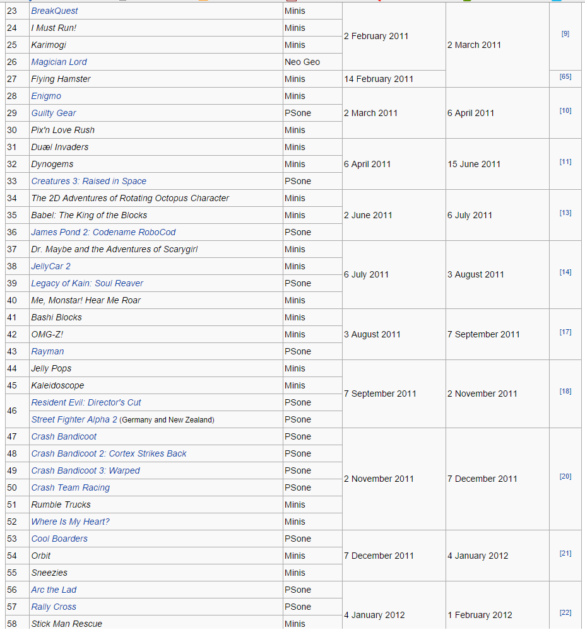Image resolution: width=585 pixels, height=630 pixels.
Task: Click The 2D Adventures of Rotating Octopus Character
Action: coord(130,198)
